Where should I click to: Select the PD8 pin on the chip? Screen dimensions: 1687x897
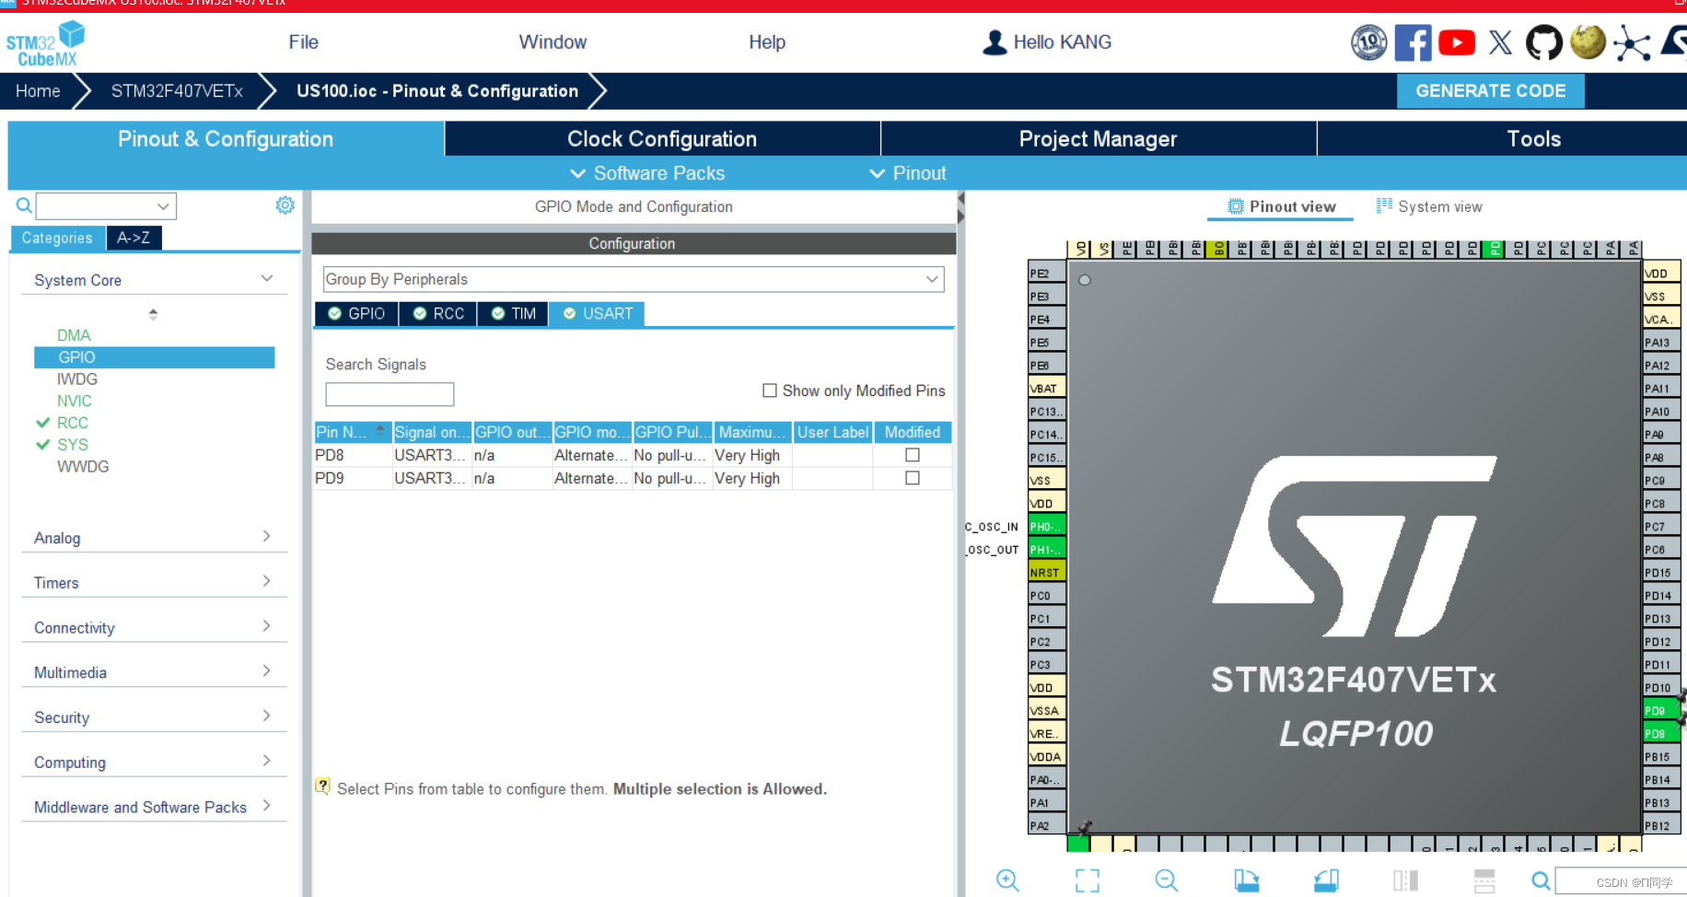[1661, 733]
